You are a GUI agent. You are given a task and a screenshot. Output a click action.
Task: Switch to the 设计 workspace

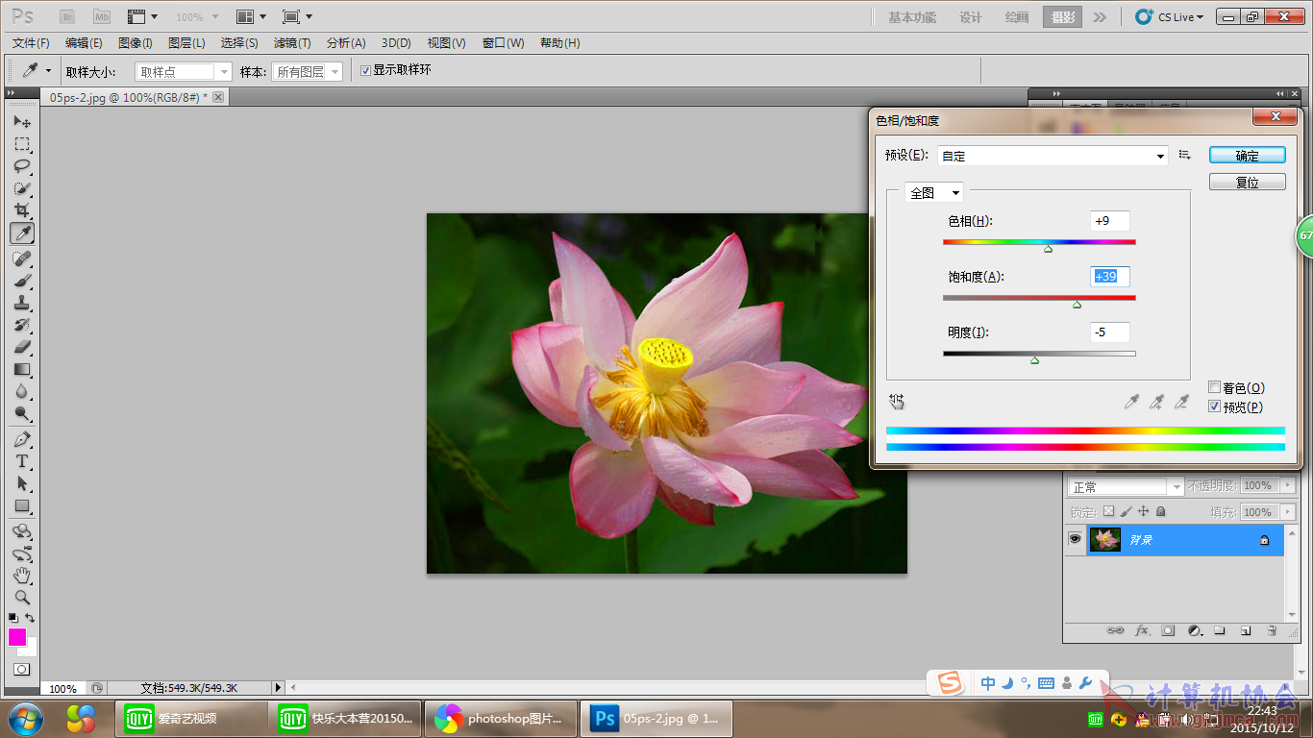pyautogui.click(x=971, y=17)
